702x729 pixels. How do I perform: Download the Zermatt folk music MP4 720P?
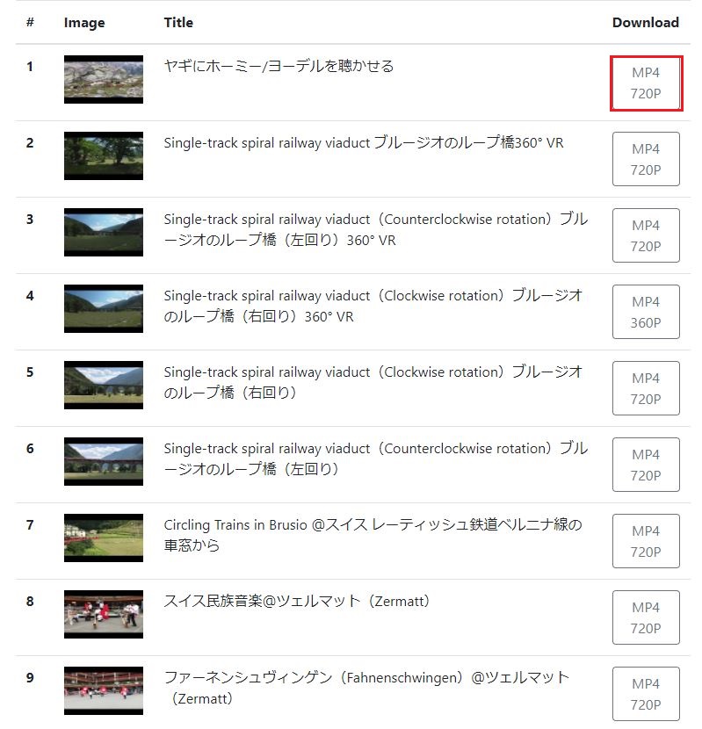(x=646, y=617)
